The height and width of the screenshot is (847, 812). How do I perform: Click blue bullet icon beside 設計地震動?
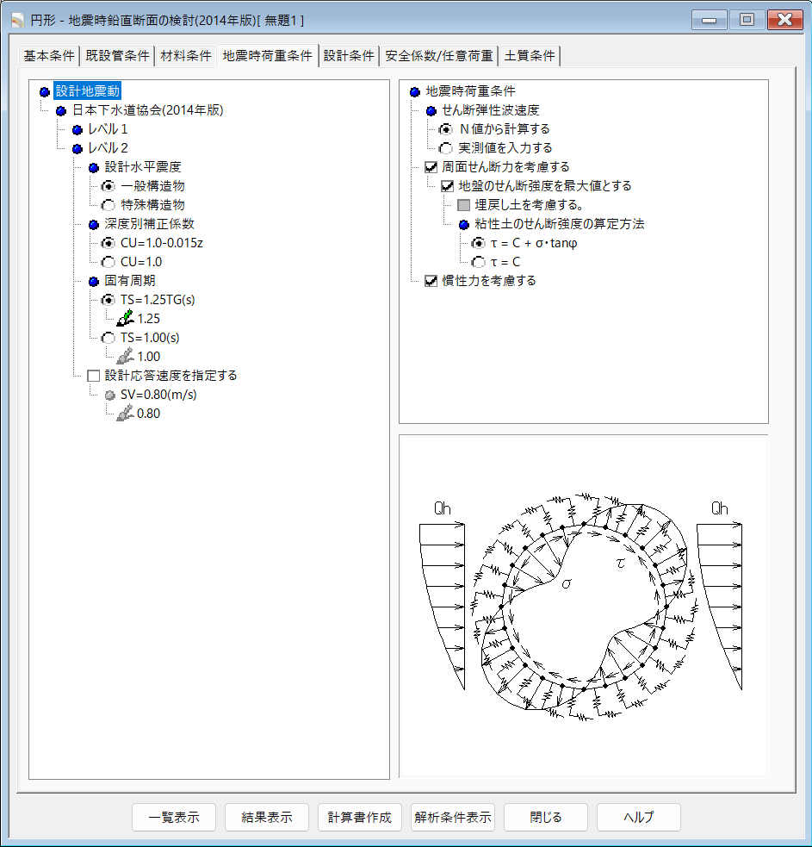45,92
